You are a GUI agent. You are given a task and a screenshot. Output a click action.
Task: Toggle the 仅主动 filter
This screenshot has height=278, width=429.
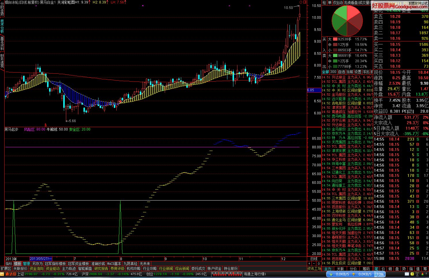tap(338, 3)
